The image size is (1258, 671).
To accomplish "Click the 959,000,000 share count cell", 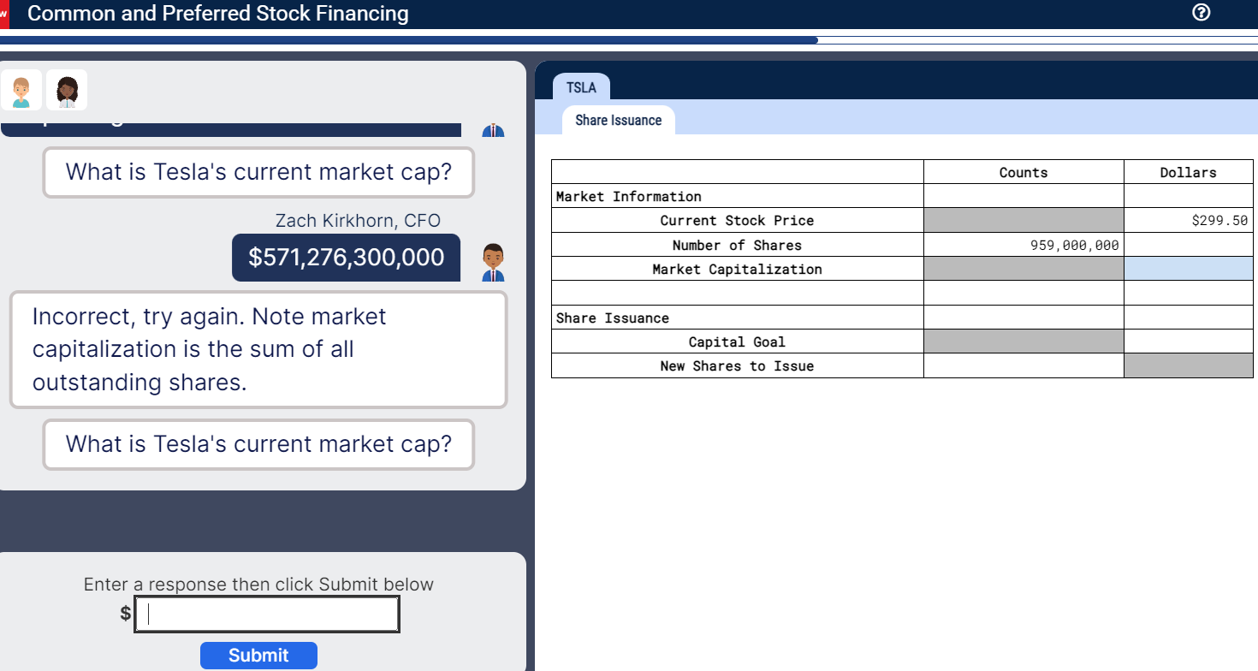I will pos(1024,245).
